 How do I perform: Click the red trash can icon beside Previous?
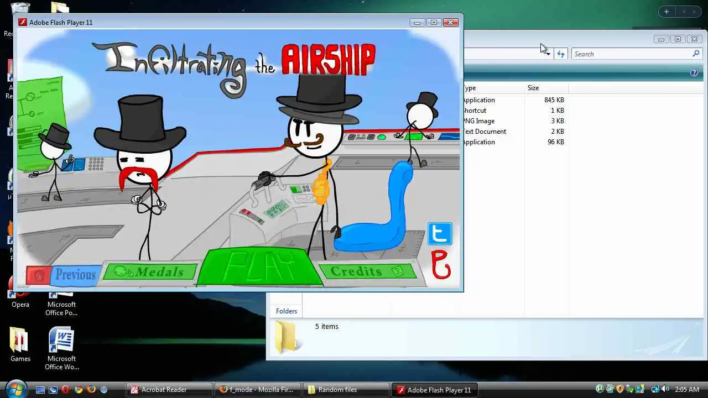(38, 275)
